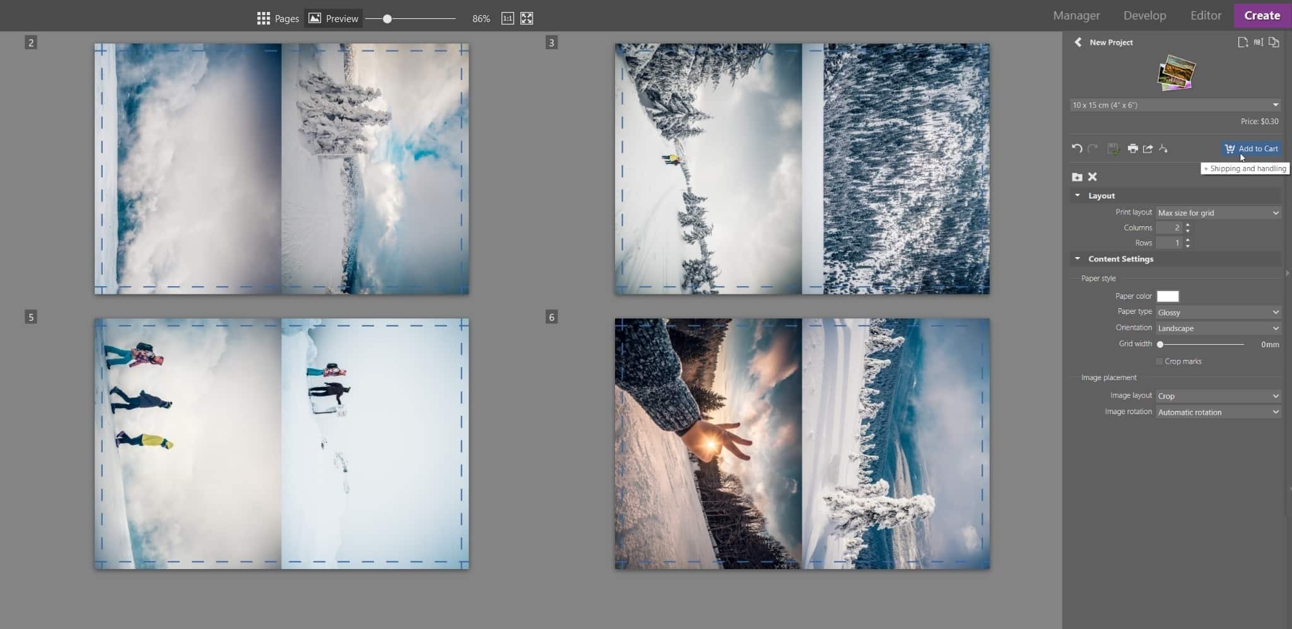Click the 1:1 zoom icon
The width and height of the screenshot is (1292, 629).
click(x=506, y=18)
